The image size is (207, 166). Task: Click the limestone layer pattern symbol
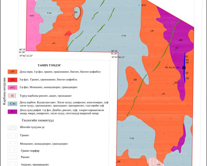tap(13, 128)
